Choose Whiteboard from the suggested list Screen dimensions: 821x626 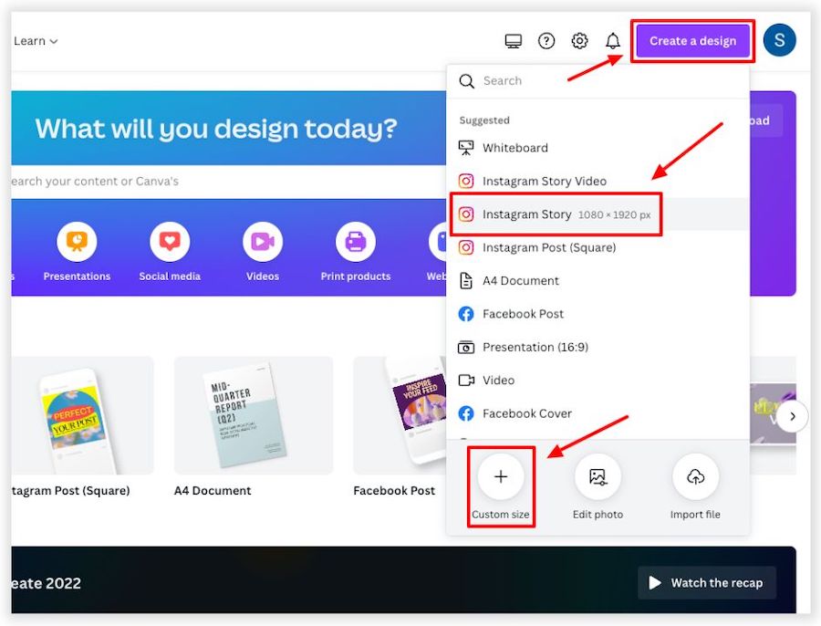pos(514,148)
